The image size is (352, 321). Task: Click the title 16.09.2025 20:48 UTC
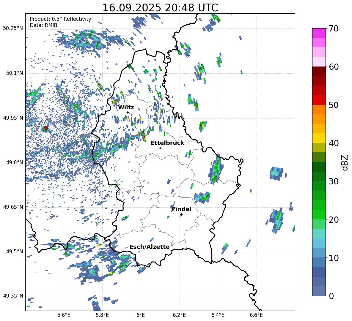160,8
